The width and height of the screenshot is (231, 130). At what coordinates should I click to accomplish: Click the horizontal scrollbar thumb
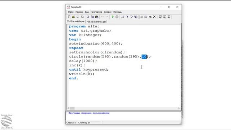(x=72, y=108)
